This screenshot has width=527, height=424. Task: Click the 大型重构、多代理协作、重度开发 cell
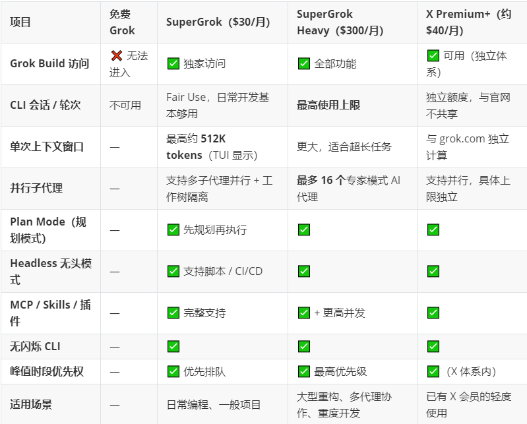(353, 404)
